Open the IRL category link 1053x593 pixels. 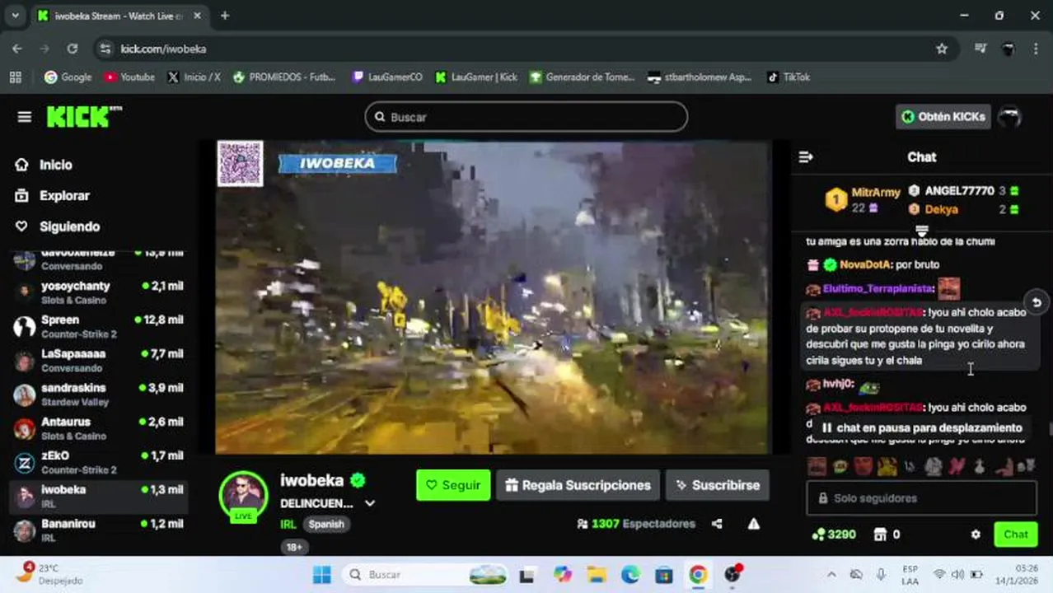coord(288,524)
